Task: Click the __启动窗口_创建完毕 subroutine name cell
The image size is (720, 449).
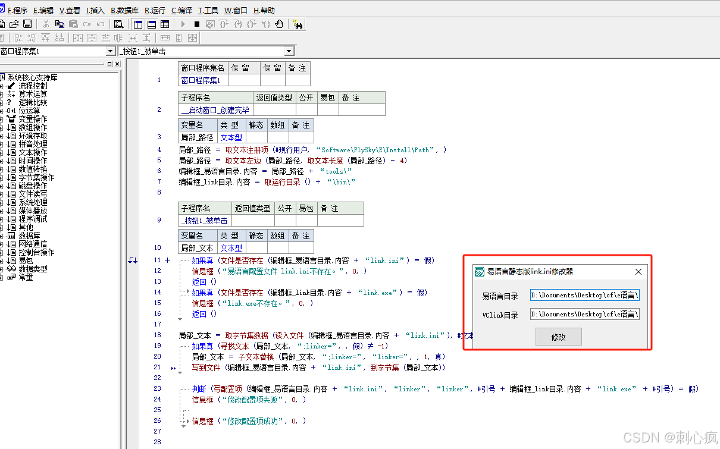Action: coord(215,109)
